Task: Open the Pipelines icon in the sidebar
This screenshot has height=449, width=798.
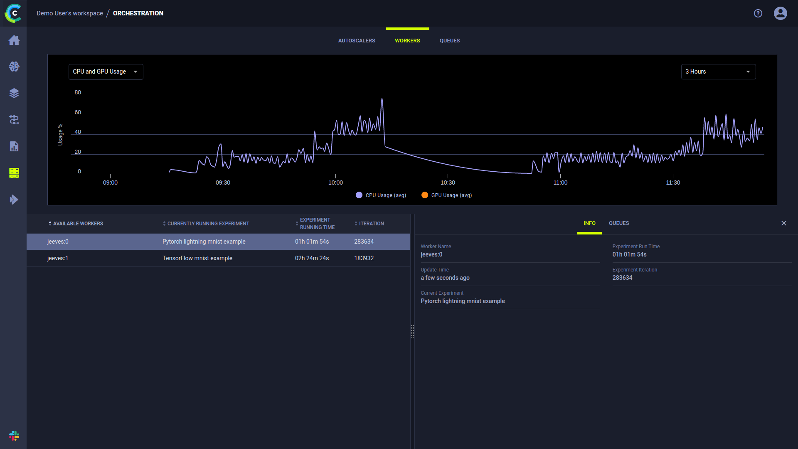Action: tap(14, 120)
